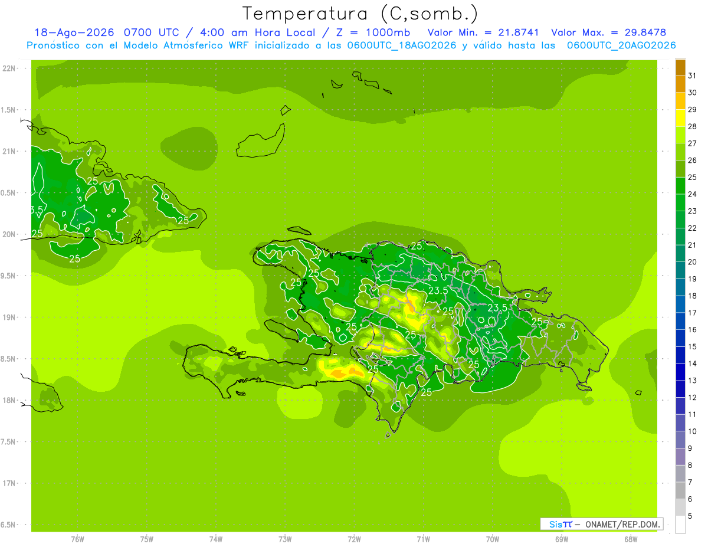The height and width of the screenshot is (547, 708).
Task: Select the Z = 1000mb level text
Action: pyautogui.click(x=373, y=32)
